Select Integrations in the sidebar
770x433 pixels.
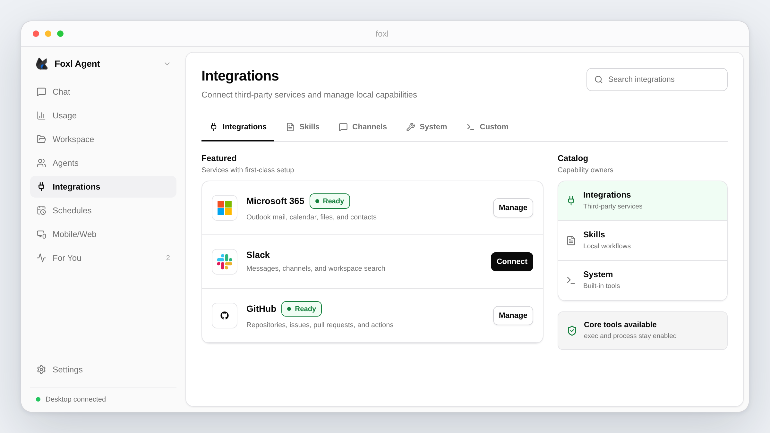tap(103, 187)
